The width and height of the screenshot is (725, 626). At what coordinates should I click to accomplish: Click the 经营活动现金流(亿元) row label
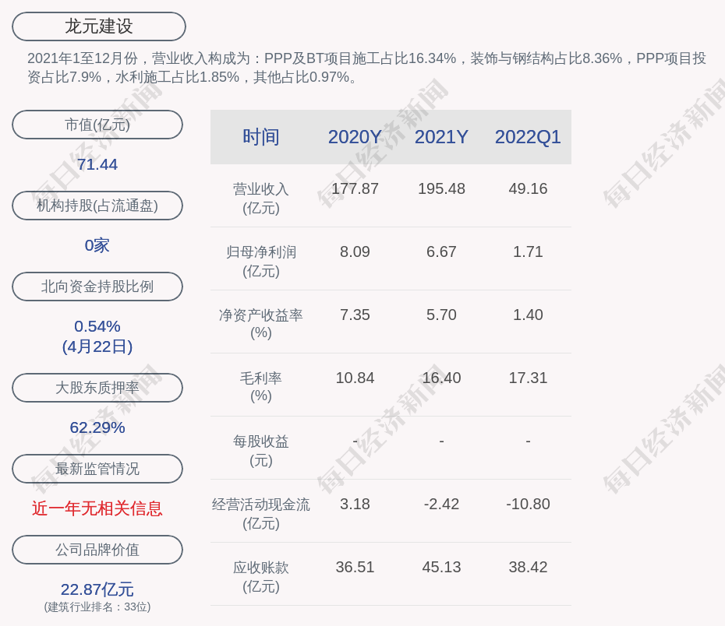point(261,513)
